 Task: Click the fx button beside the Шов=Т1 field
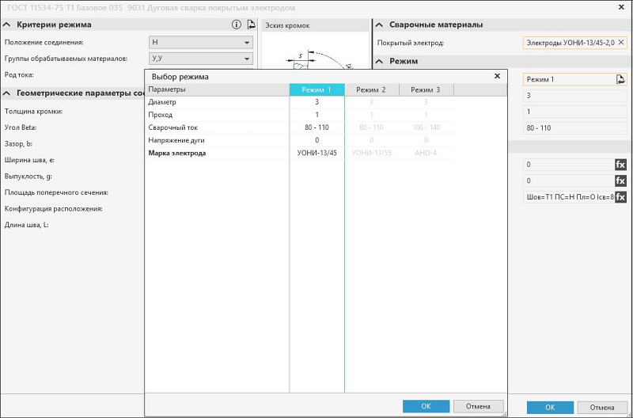click(x=620, y=197)
